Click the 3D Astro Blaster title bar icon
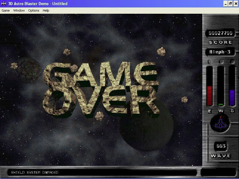The image size is (239, 179). pyautogui.click(x=4, y=3)
